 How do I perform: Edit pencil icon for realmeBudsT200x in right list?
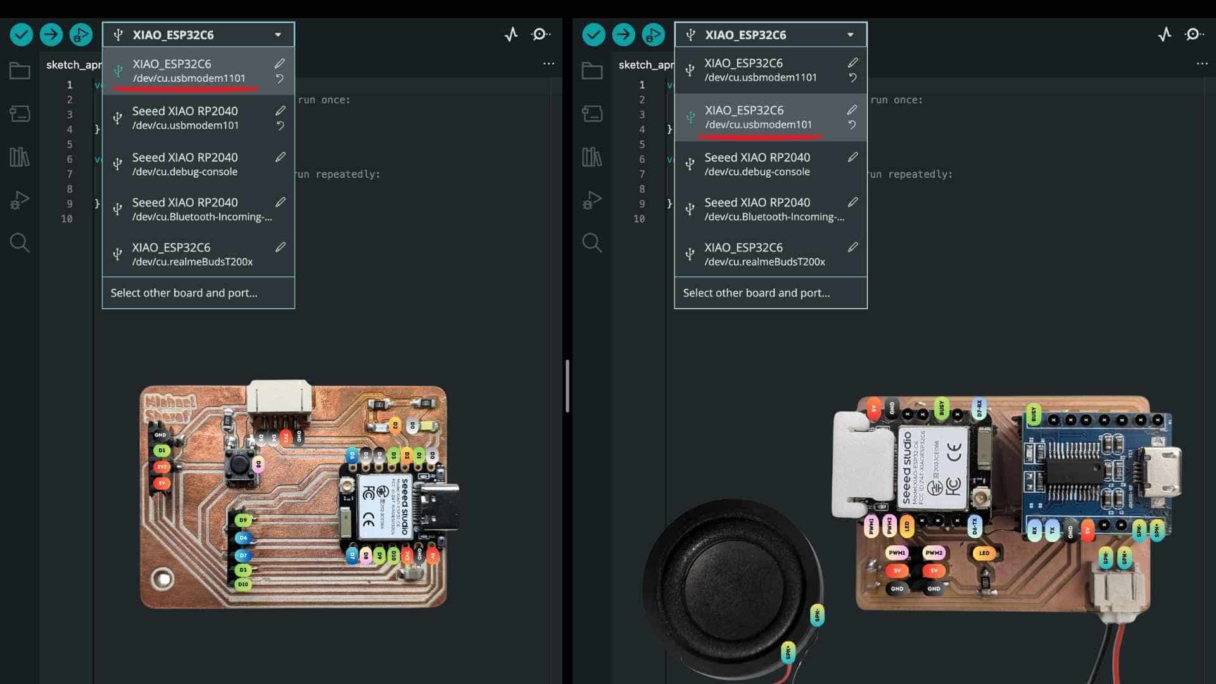852,247
